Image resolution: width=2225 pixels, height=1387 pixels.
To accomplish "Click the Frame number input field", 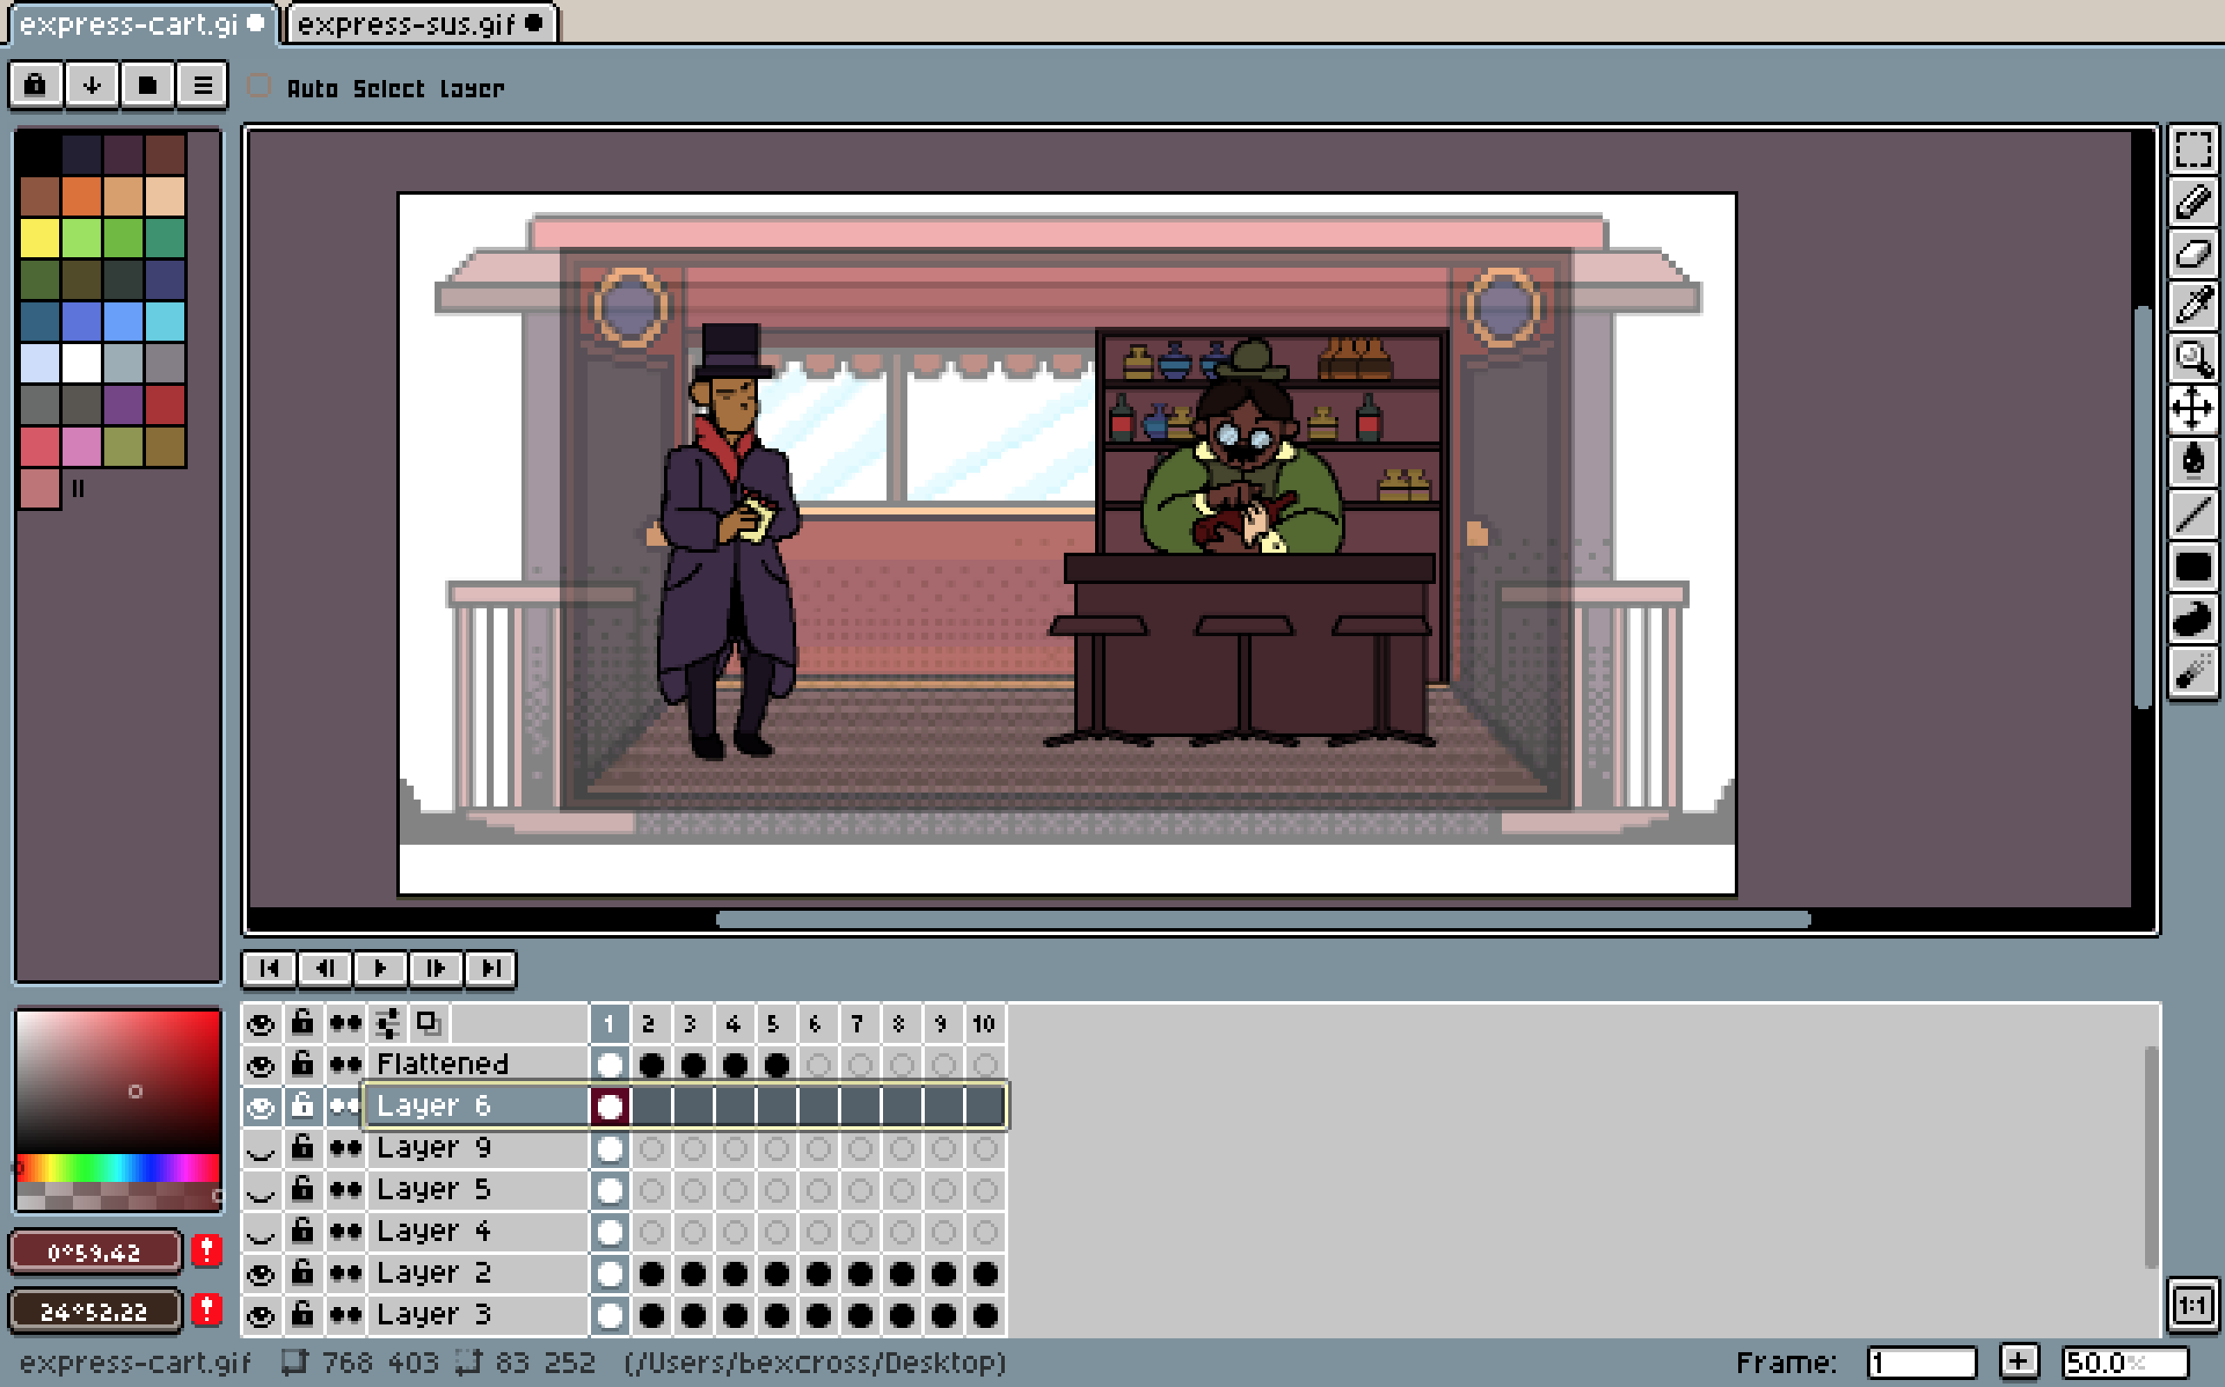I will tap(1921, 1363).
